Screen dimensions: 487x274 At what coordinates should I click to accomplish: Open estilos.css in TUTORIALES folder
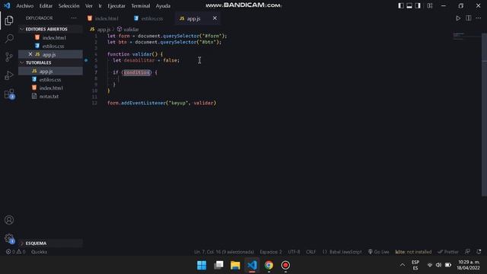51,79
